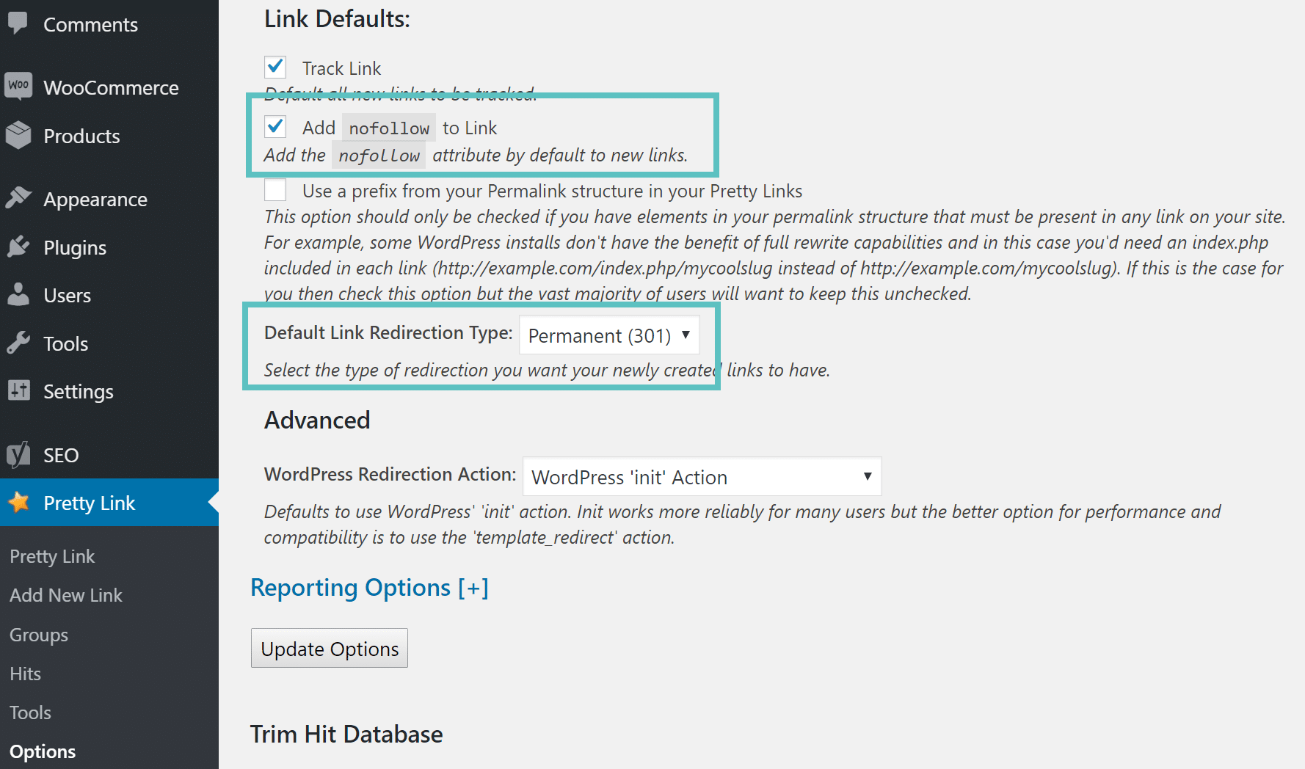Viewport: 1305px width, 769px height.
Task: Open the Hits submenu item
Action: point(25,674)
